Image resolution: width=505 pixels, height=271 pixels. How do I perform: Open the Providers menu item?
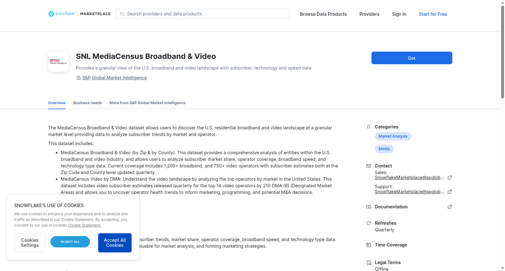pyautogui.click(x=369, y=14)
